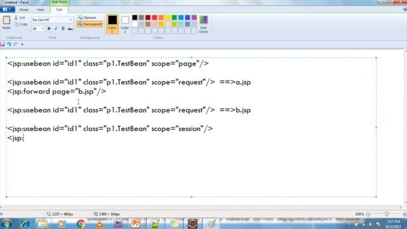This screenshot has width=407, height=229.
Task: Click the Text Tools contextual tab header
Action: [x=59, y=3]
